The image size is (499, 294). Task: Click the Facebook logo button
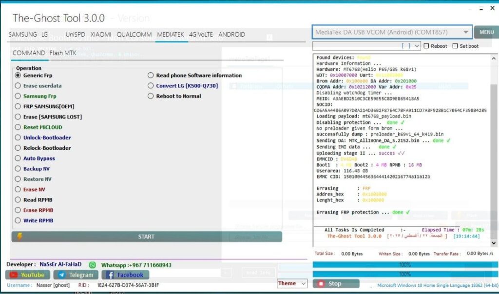pos(109,275)
